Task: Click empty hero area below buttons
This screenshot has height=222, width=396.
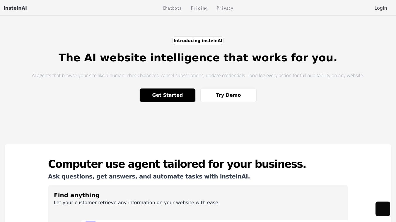Action: click(198, 123)
